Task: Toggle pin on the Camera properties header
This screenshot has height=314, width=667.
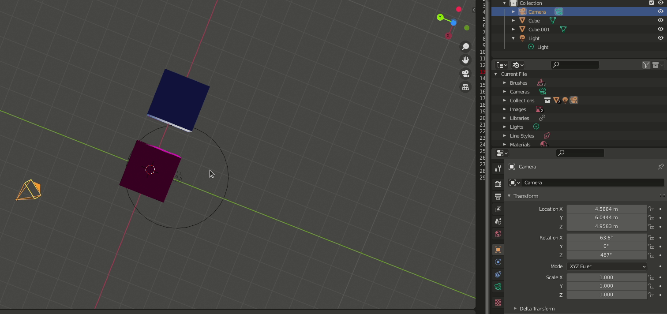Action: 660,167
